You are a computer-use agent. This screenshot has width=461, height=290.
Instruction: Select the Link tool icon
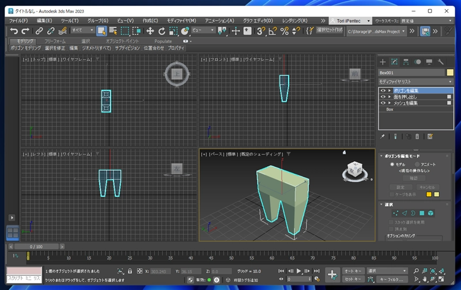(x=39, y=31)
